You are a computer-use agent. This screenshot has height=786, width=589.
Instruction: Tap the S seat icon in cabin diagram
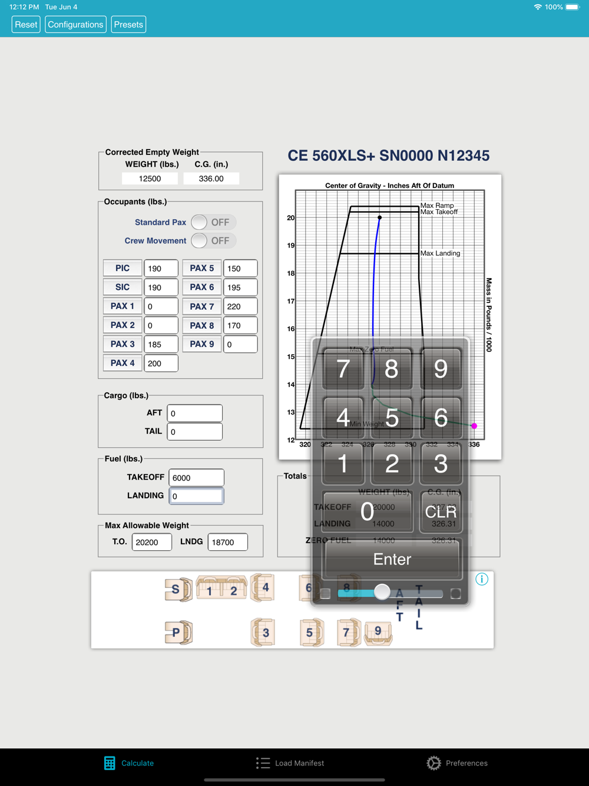(x=178, y=589)
